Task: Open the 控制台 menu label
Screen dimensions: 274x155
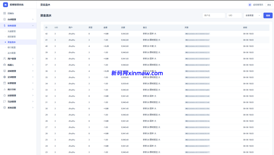Action: [x=11, y=13]
